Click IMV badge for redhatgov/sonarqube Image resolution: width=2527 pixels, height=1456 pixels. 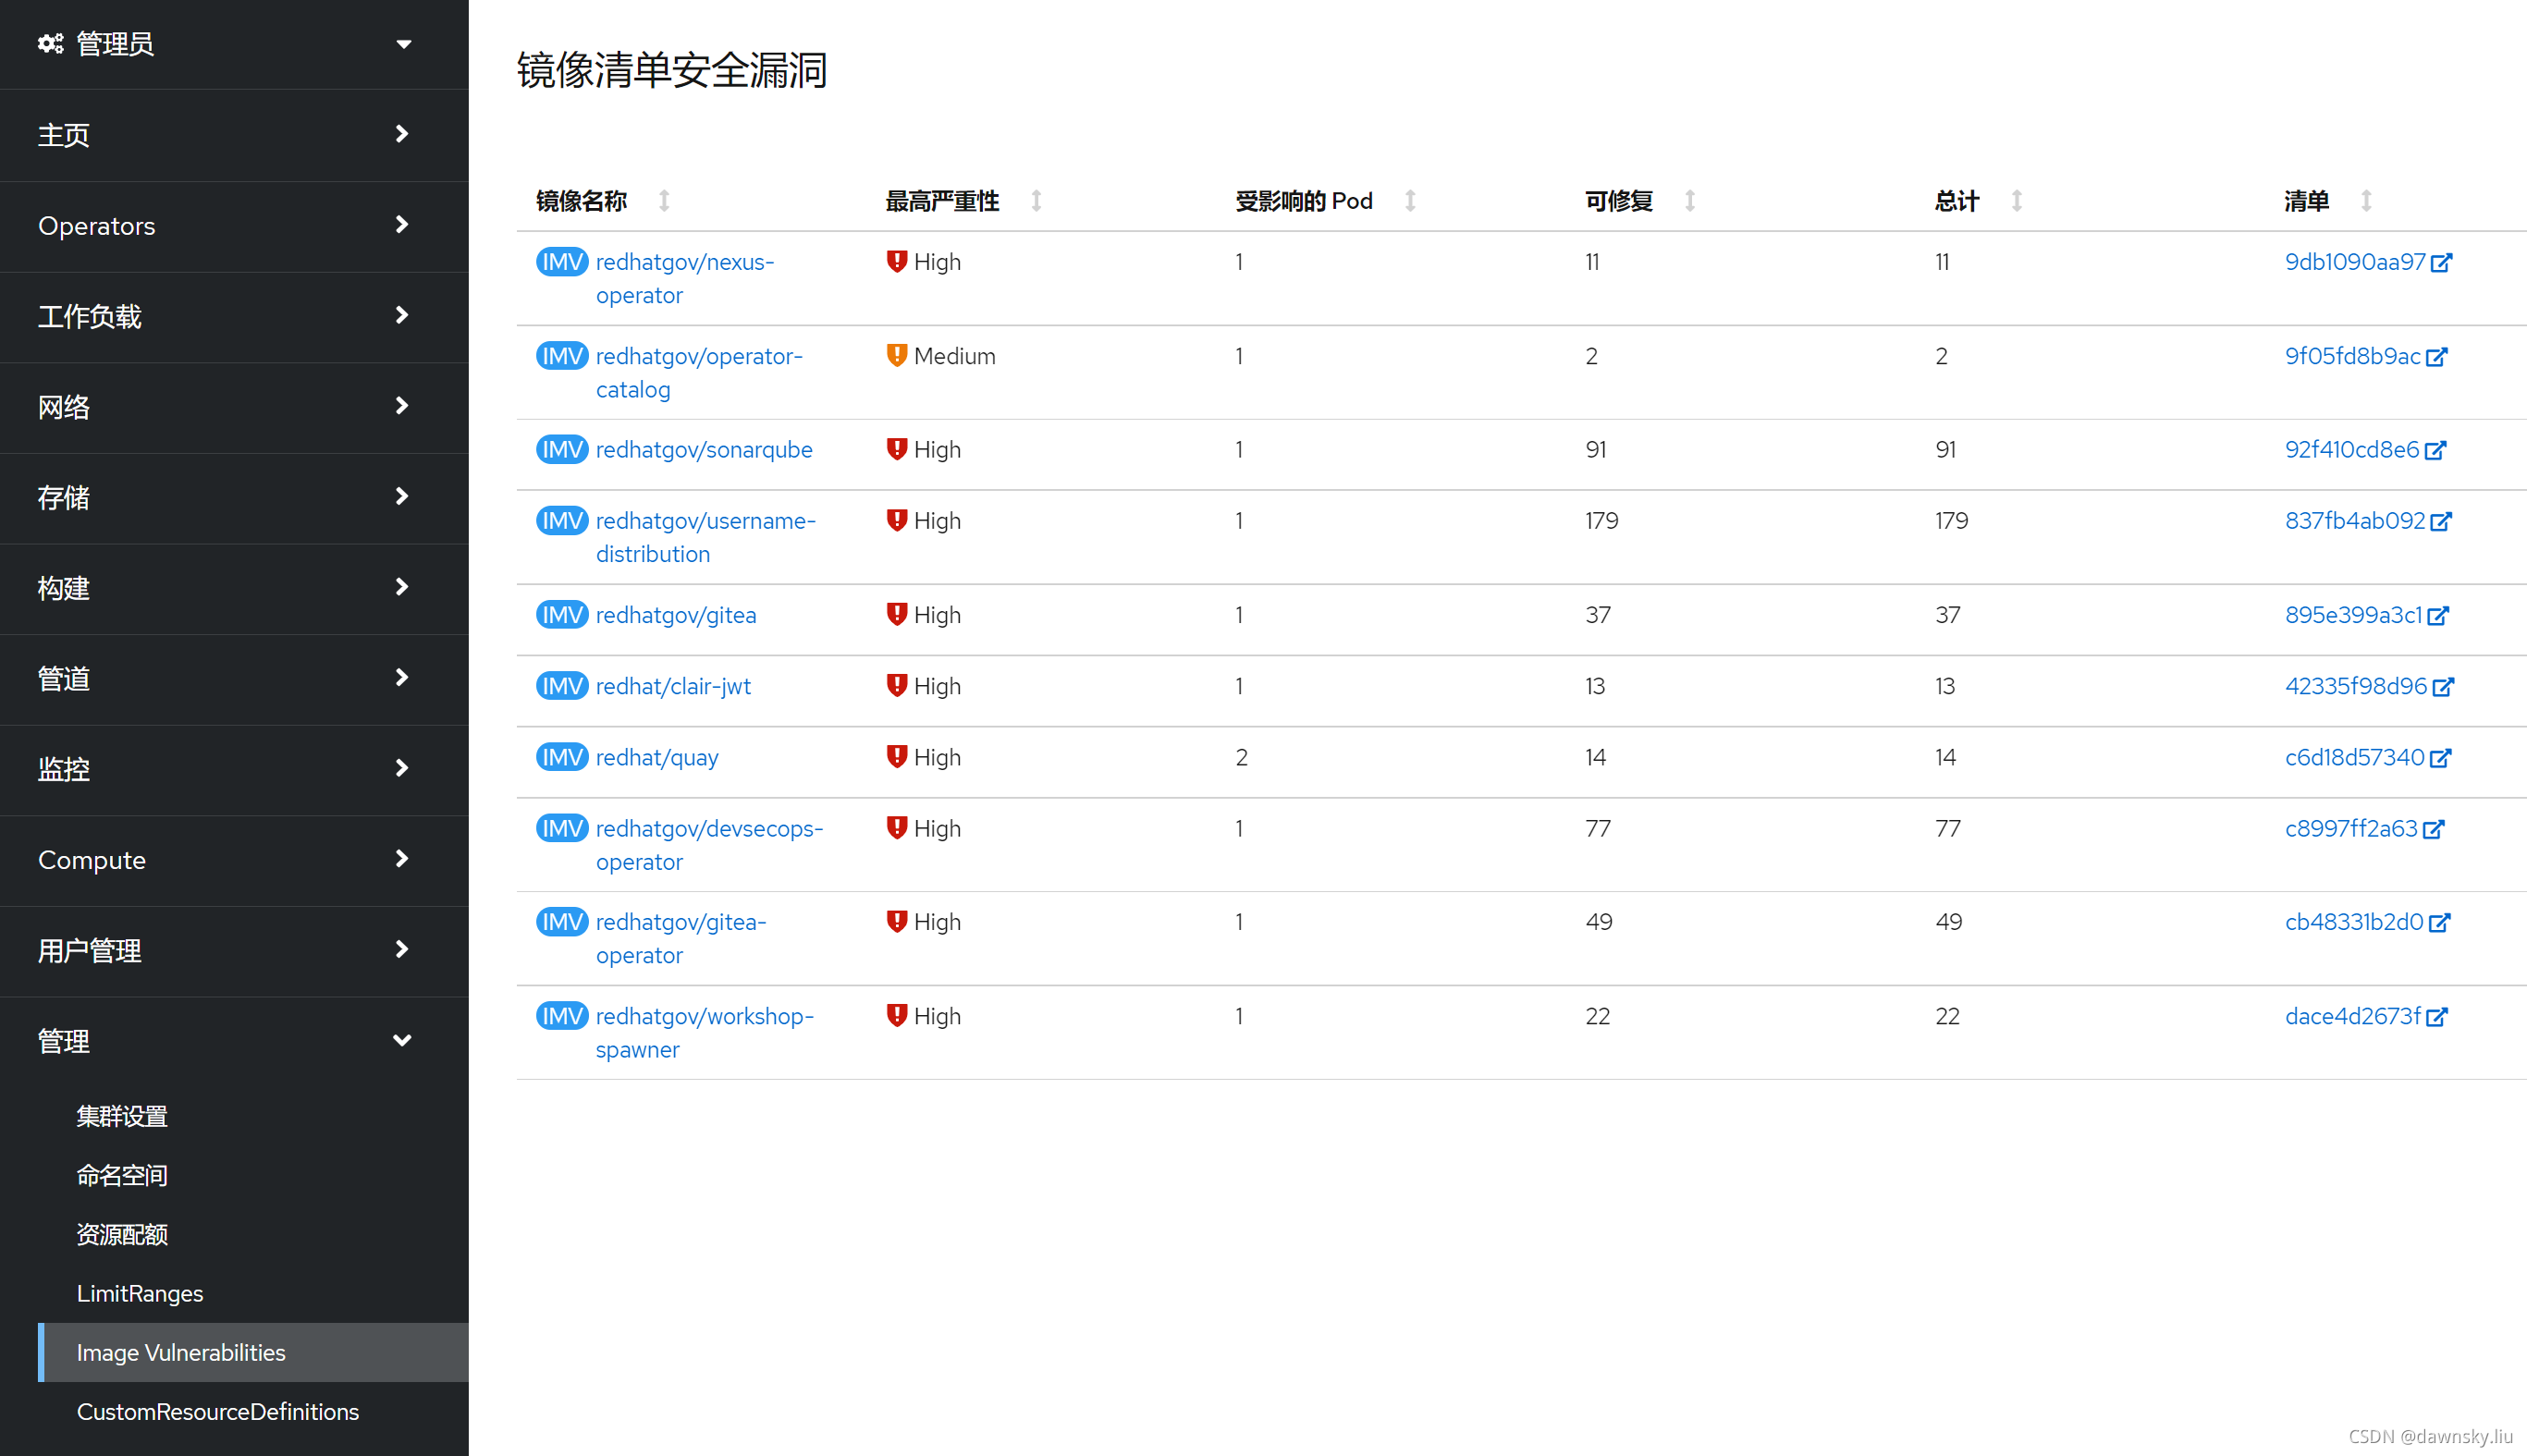point(562,450)
